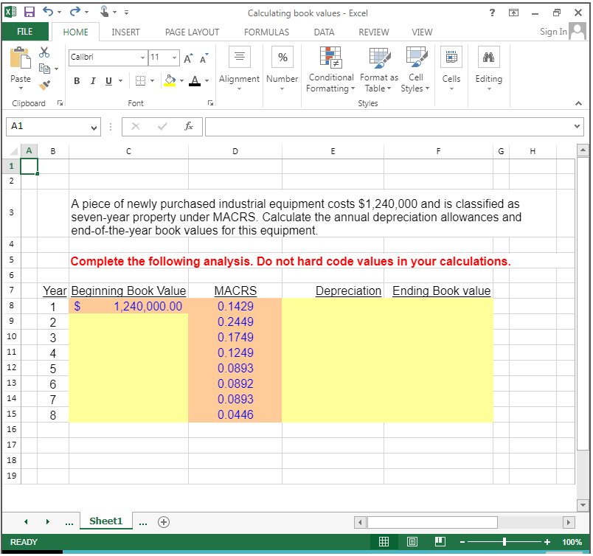Viewport: 593px width, 556px height.
Task: Switch to the FORMULAS ribbon tab
Action: 266,32
